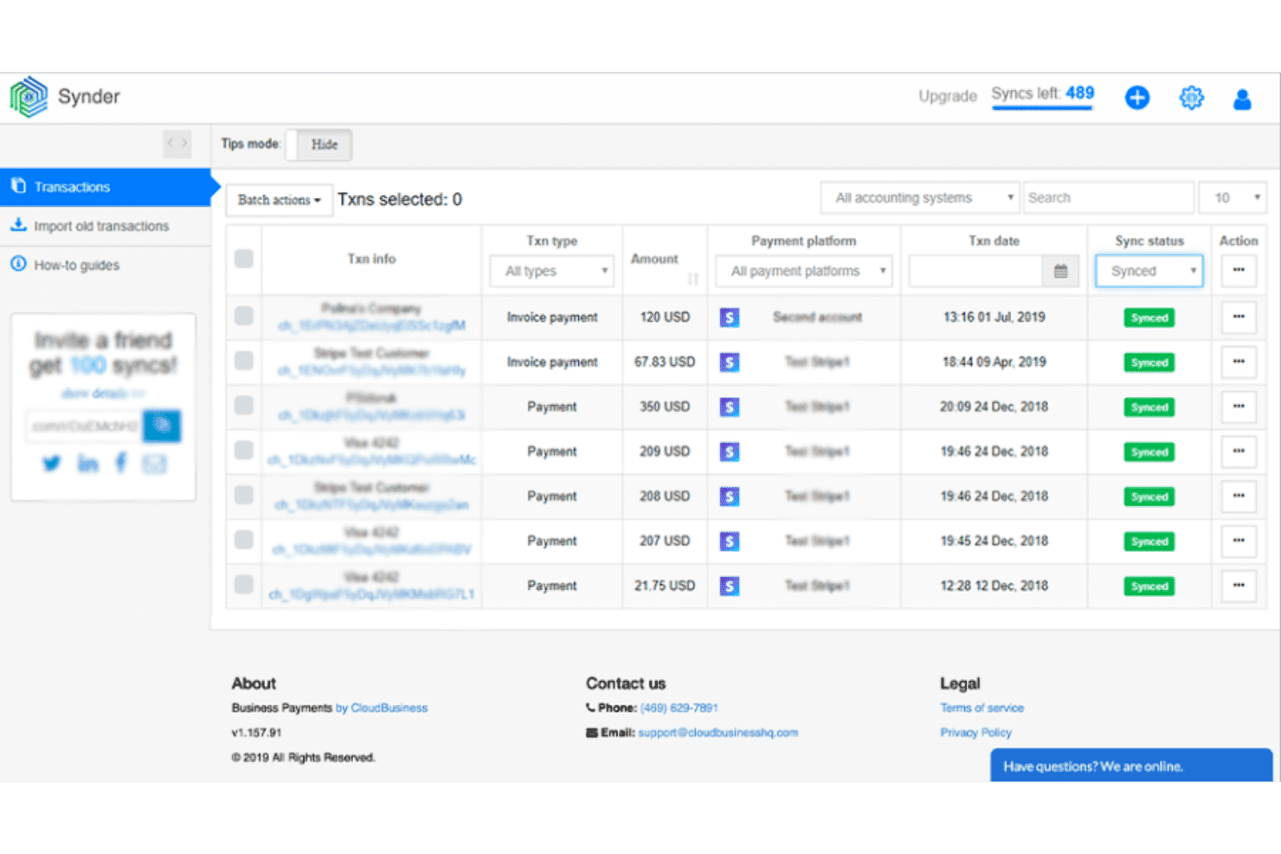Click Stripe icon in 120 USD row
The width and height of the screenshot is (1281, 854).
tap(730, 318)
